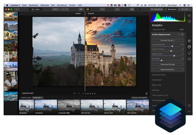Switch to the Bearbeiten tab
The height and width of the screenshot is (135, 196).
click(171, 9)
